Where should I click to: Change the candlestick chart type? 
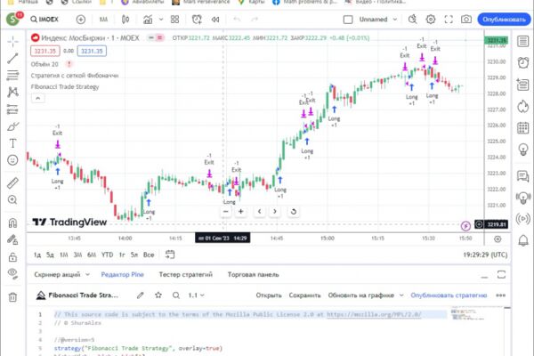click(x=125, y=20)
